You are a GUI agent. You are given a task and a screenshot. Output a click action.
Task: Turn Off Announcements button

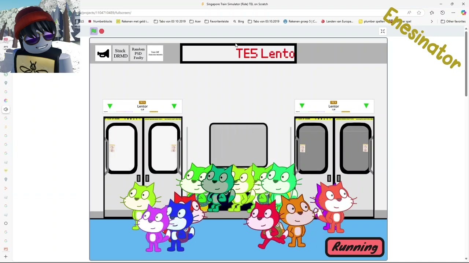(x=155, y=54)
